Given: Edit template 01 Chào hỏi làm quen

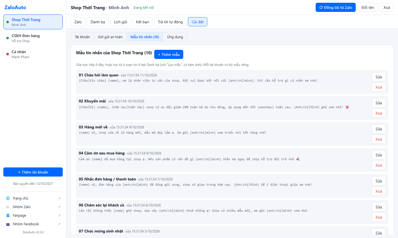Looking at the screenshot, I should click(379, 77).
